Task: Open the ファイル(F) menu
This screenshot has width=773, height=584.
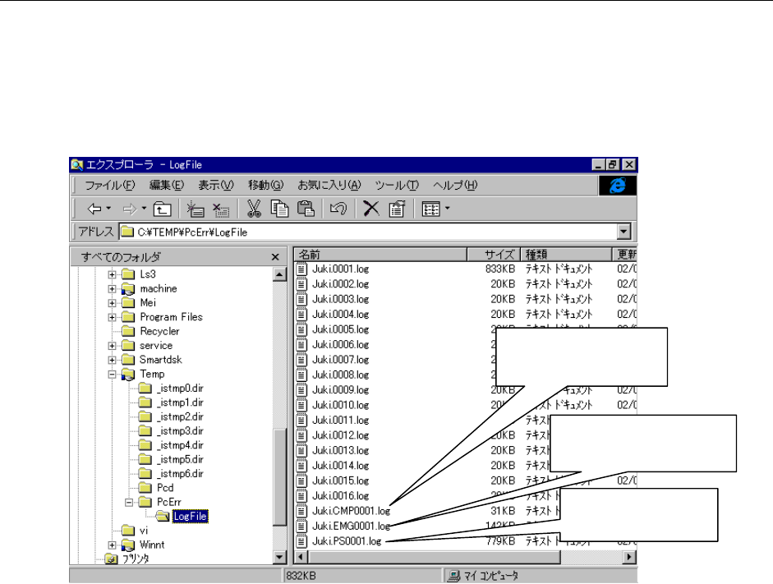Action: pos(109,186)
